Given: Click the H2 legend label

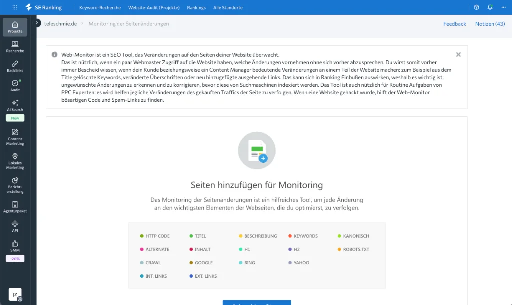Looking at the screenshot, I should (297, 249).
